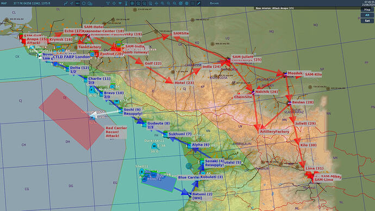Click the route line tool icon in toolbar
The width and height of the screenshot is (375, 211).
66,3
